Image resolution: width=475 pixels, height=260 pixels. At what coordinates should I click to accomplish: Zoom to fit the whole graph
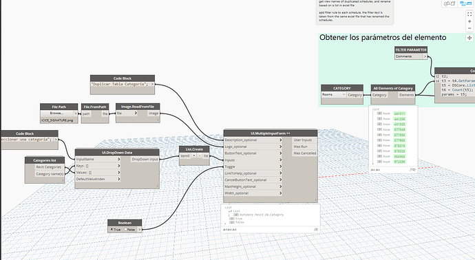pos(469,14)
